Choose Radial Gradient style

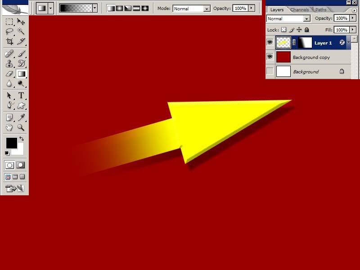tap(119, 9)
